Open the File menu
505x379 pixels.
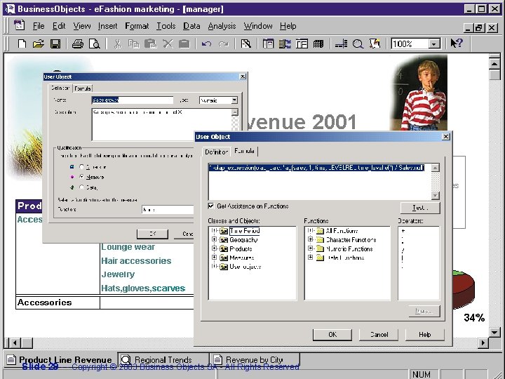click(x=39, y=26)
